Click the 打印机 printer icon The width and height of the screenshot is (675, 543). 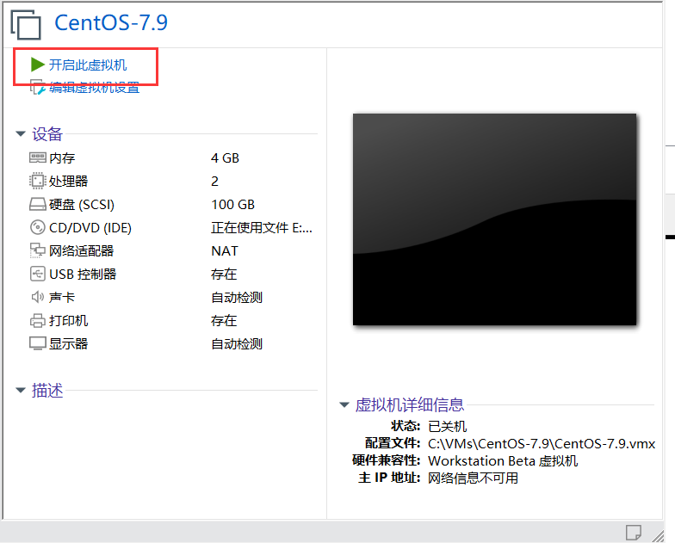(x=38, y=320)
